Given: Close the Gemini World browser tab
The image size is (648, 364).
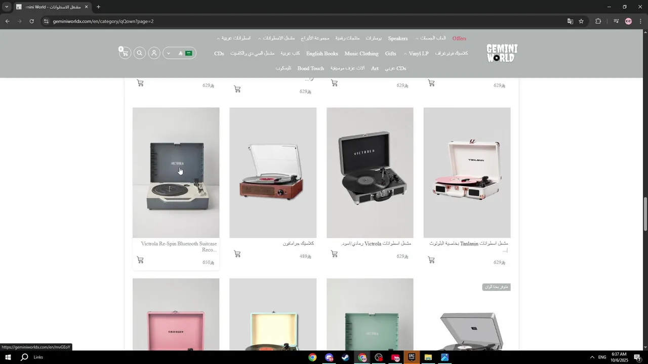Looking at the screenshot, I should tap(86, 7).
